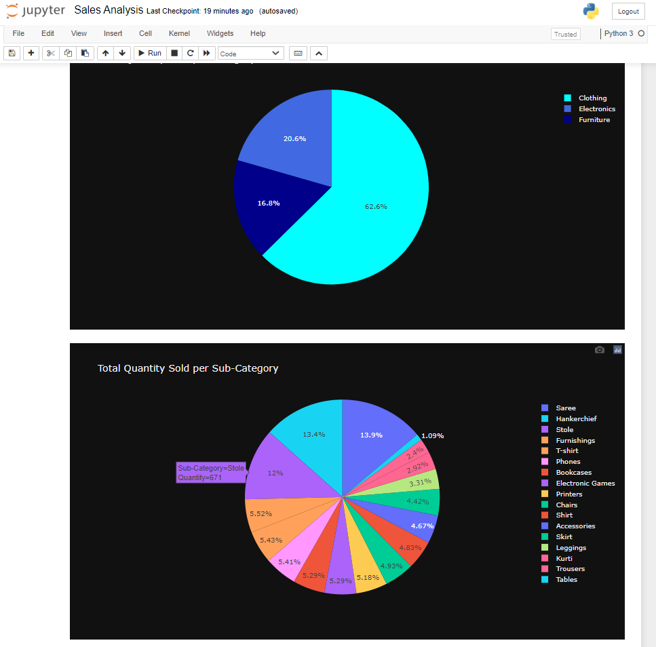This screenshot has height=647, width=656.
Task: Restart kernel and run all icon
Action: click(x=207, y=53)
